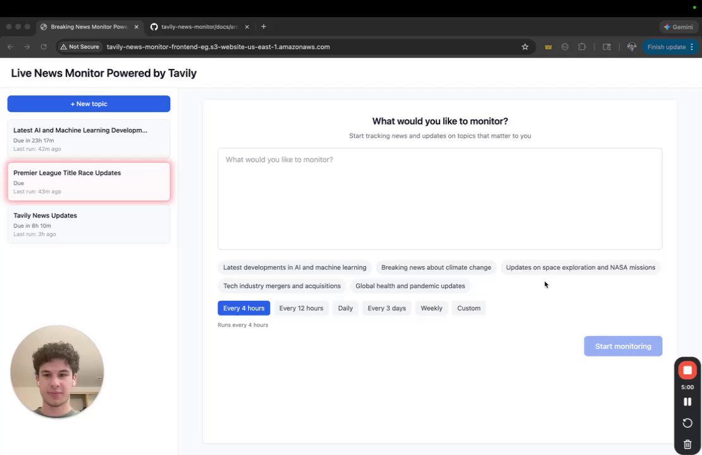
Task: Restart the recording with the circular arrow
Action: [687, 423]
